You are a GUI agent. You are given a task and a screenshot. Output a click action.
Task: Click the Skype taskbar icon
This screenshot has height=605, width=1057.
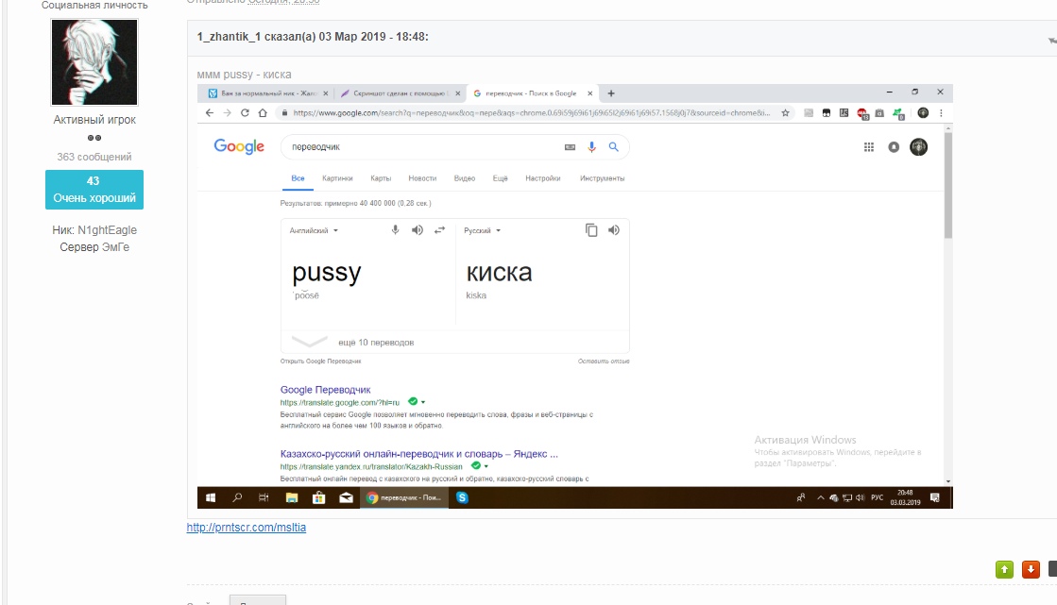[x=462, y=498]
